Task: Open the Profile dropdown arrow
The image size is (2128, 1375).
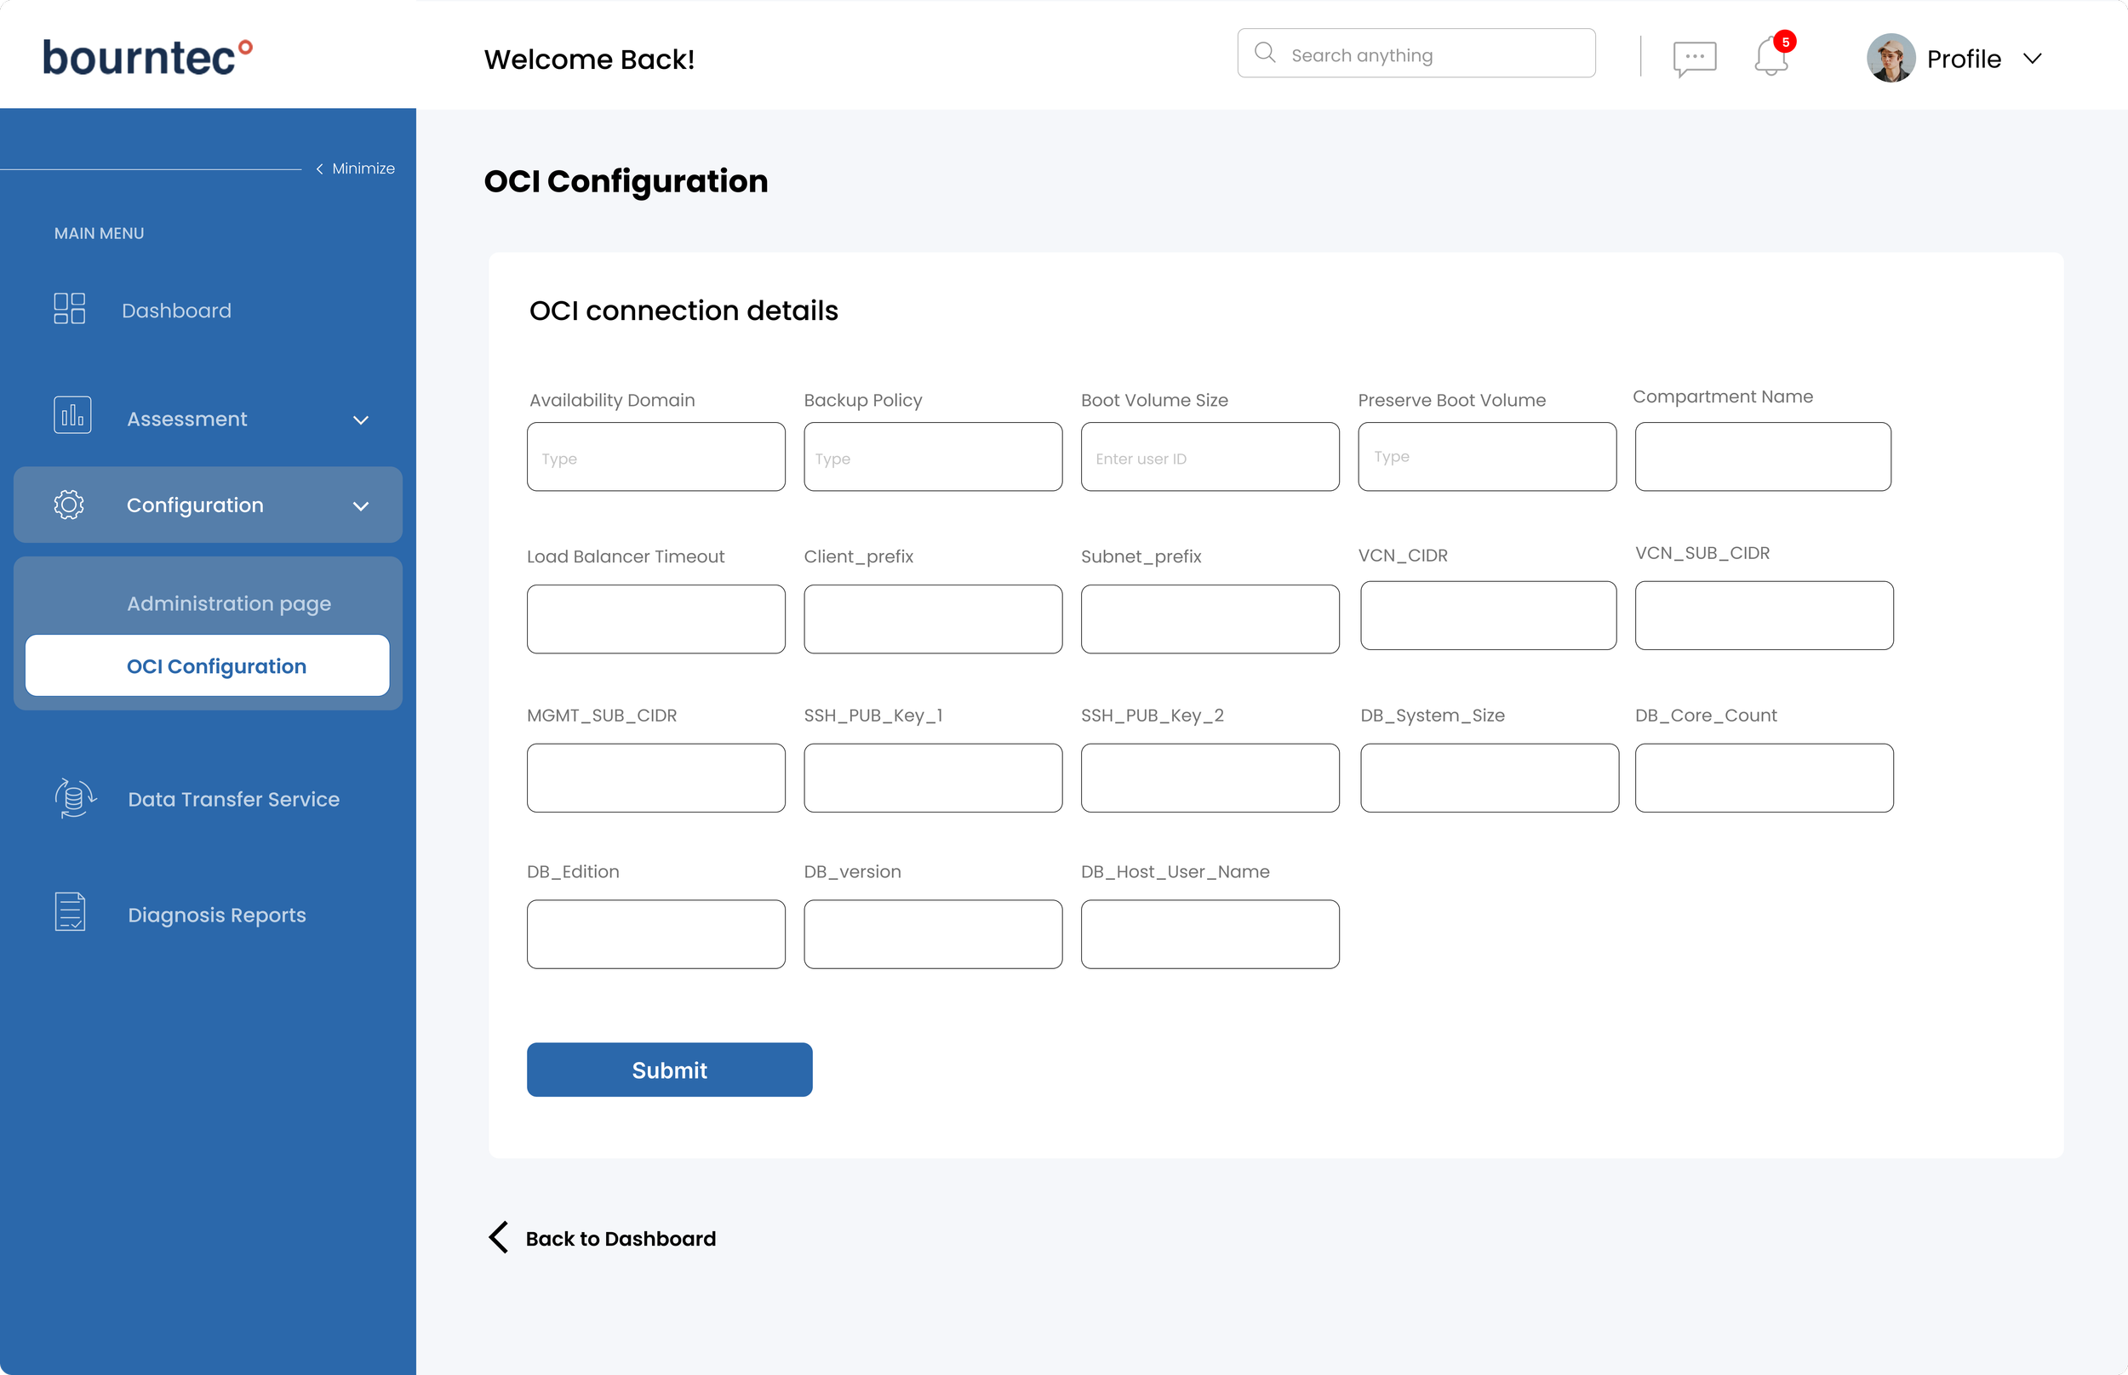Action: 2033,59
